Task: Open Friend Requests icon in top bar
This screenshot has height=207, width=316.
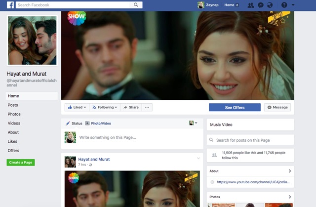Action: [251, 5]
